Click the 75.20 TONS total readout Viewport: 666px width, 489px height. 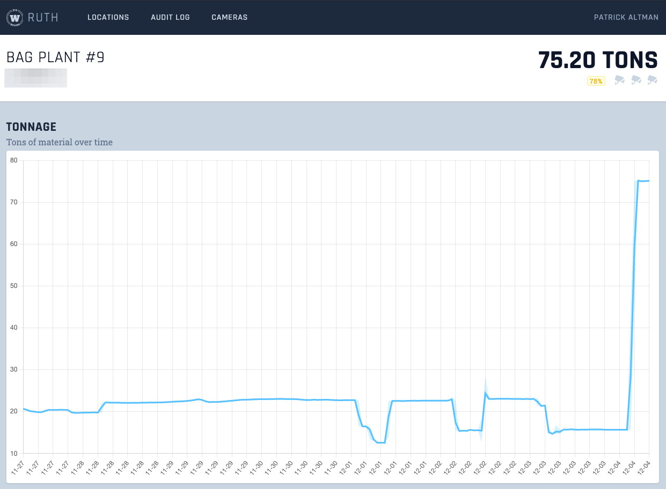[x=598, y=60]
